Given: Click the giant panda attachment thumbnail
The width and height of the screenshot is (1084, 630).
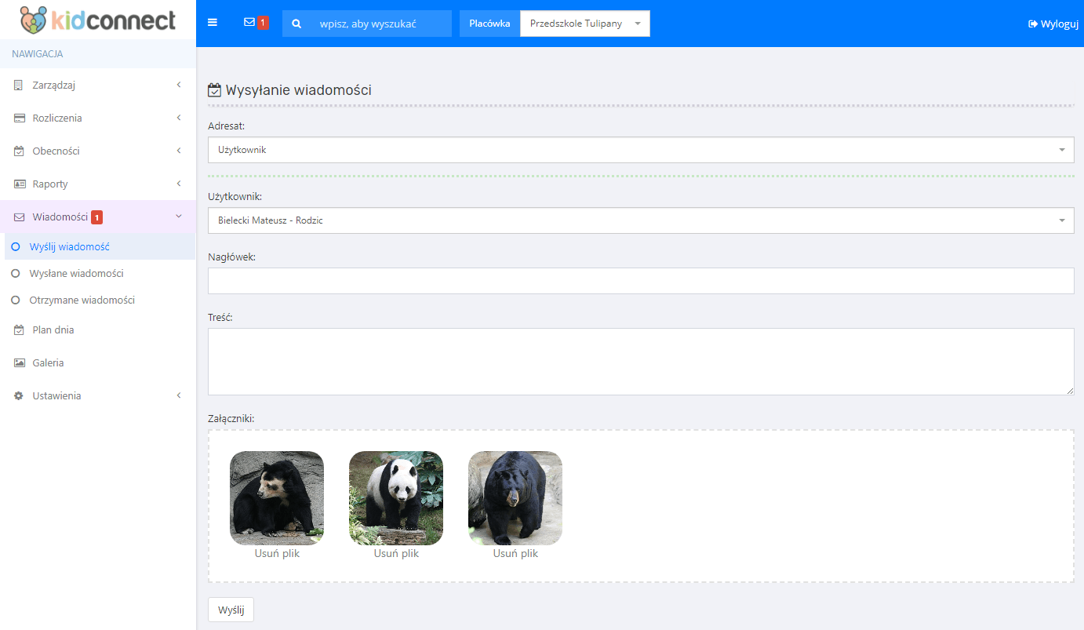Looking at the screenshot, I should pos(396,498).
